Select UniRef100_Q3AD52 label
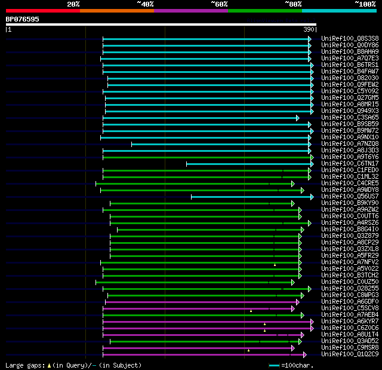 pyautogui.click(x=350, y=341)
